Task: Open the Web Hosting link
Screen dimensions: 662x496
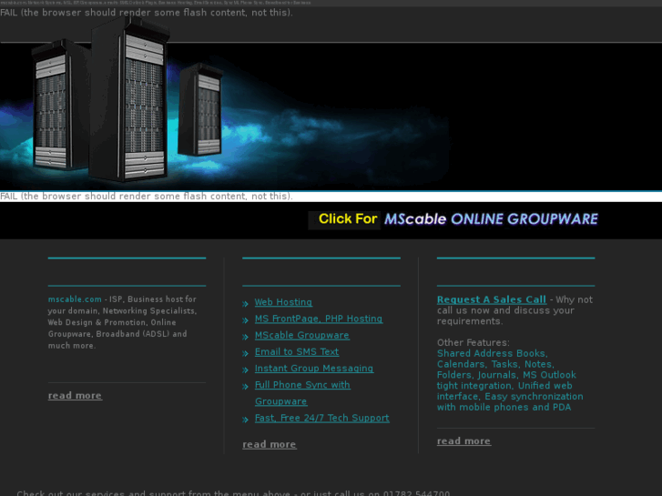Action: [283, 302]
